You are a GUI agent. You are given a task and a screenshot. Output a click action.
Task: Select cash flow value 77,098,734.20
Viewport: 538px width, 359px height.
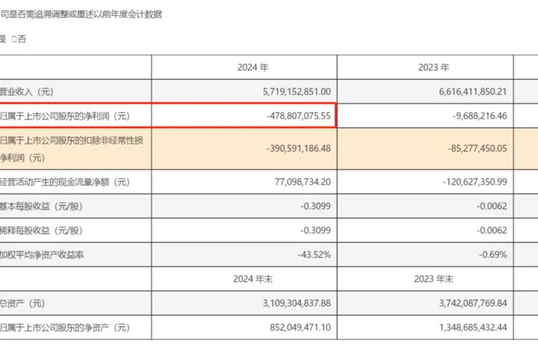click(303, 182)
